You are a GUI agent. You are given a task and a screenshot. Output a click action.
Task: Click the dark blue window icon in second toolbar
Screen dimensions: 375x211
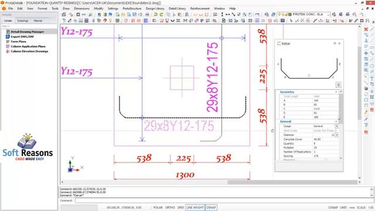282,21
